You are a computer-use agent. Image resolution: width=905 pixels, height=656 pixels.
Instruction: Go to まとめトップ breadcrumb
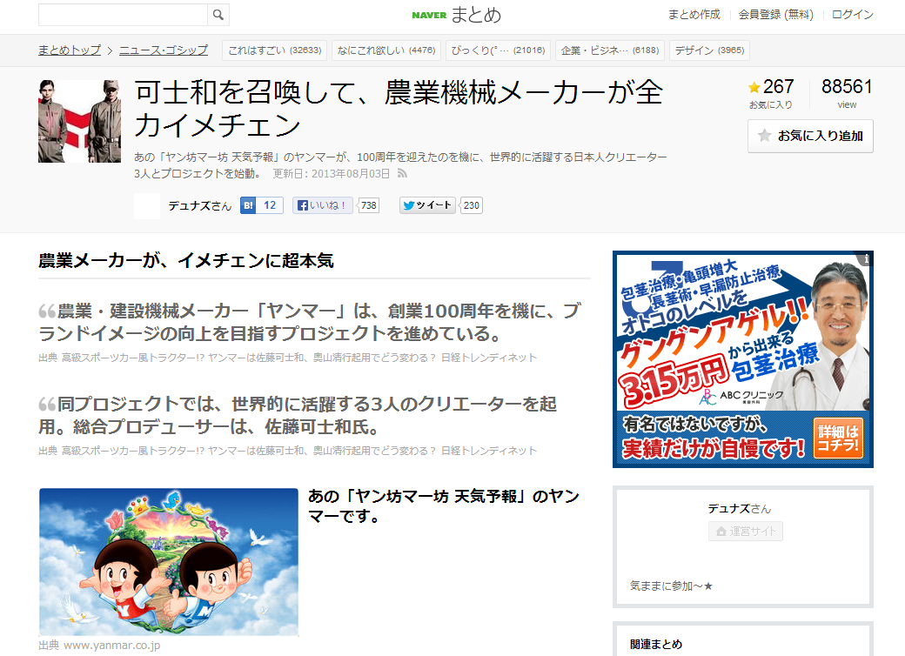tap(70, 50)
